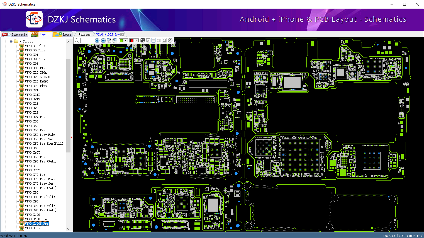Click the CR toolbar icon

(159, 40)
